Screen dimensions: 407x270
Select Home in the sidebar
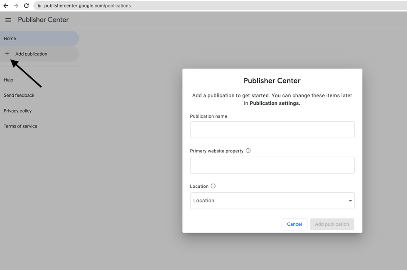click(x=10, y=39)
